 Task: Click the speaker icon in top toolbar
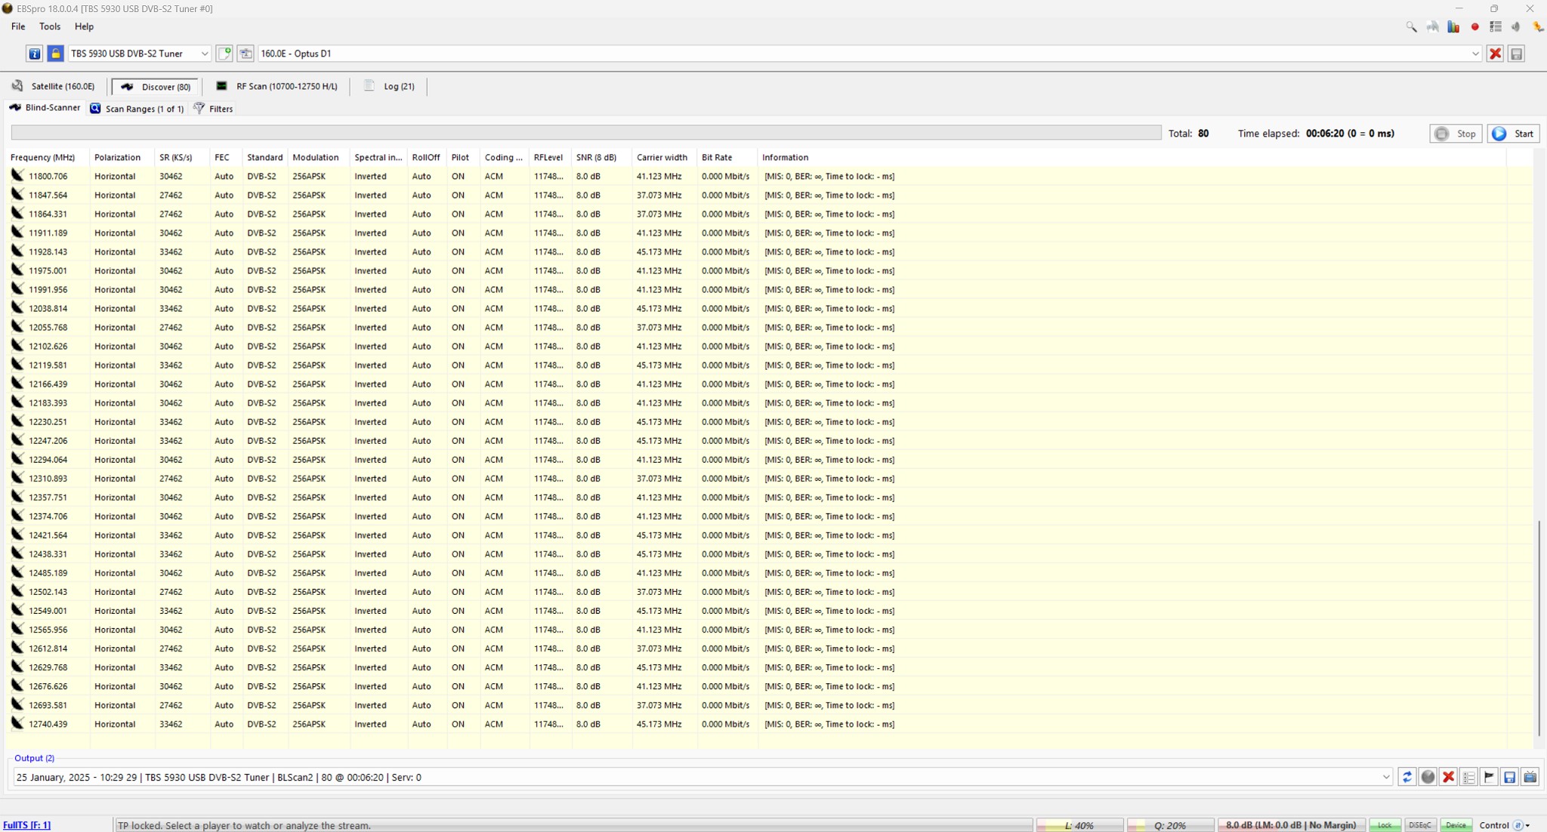click(1516, 27)
